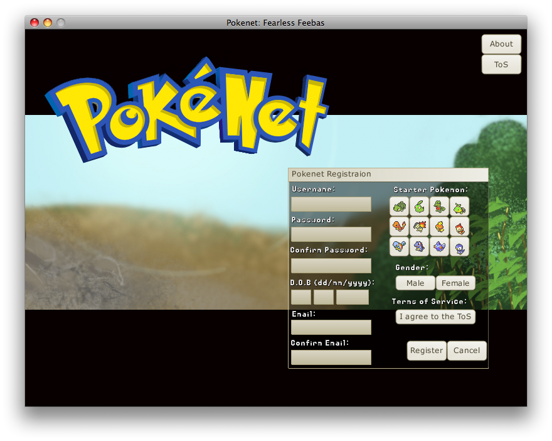Choose Bulbasaur as starter Pokemon
This screenshot has height=441, width=552.
(x=399, y=206)
